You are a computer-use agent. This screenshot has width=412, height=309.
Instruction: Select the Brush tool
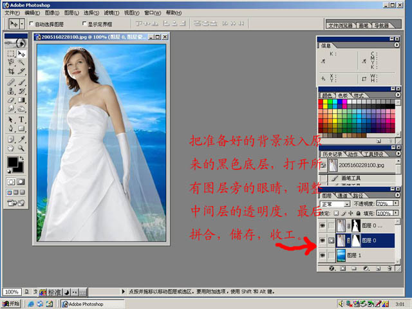21,82
